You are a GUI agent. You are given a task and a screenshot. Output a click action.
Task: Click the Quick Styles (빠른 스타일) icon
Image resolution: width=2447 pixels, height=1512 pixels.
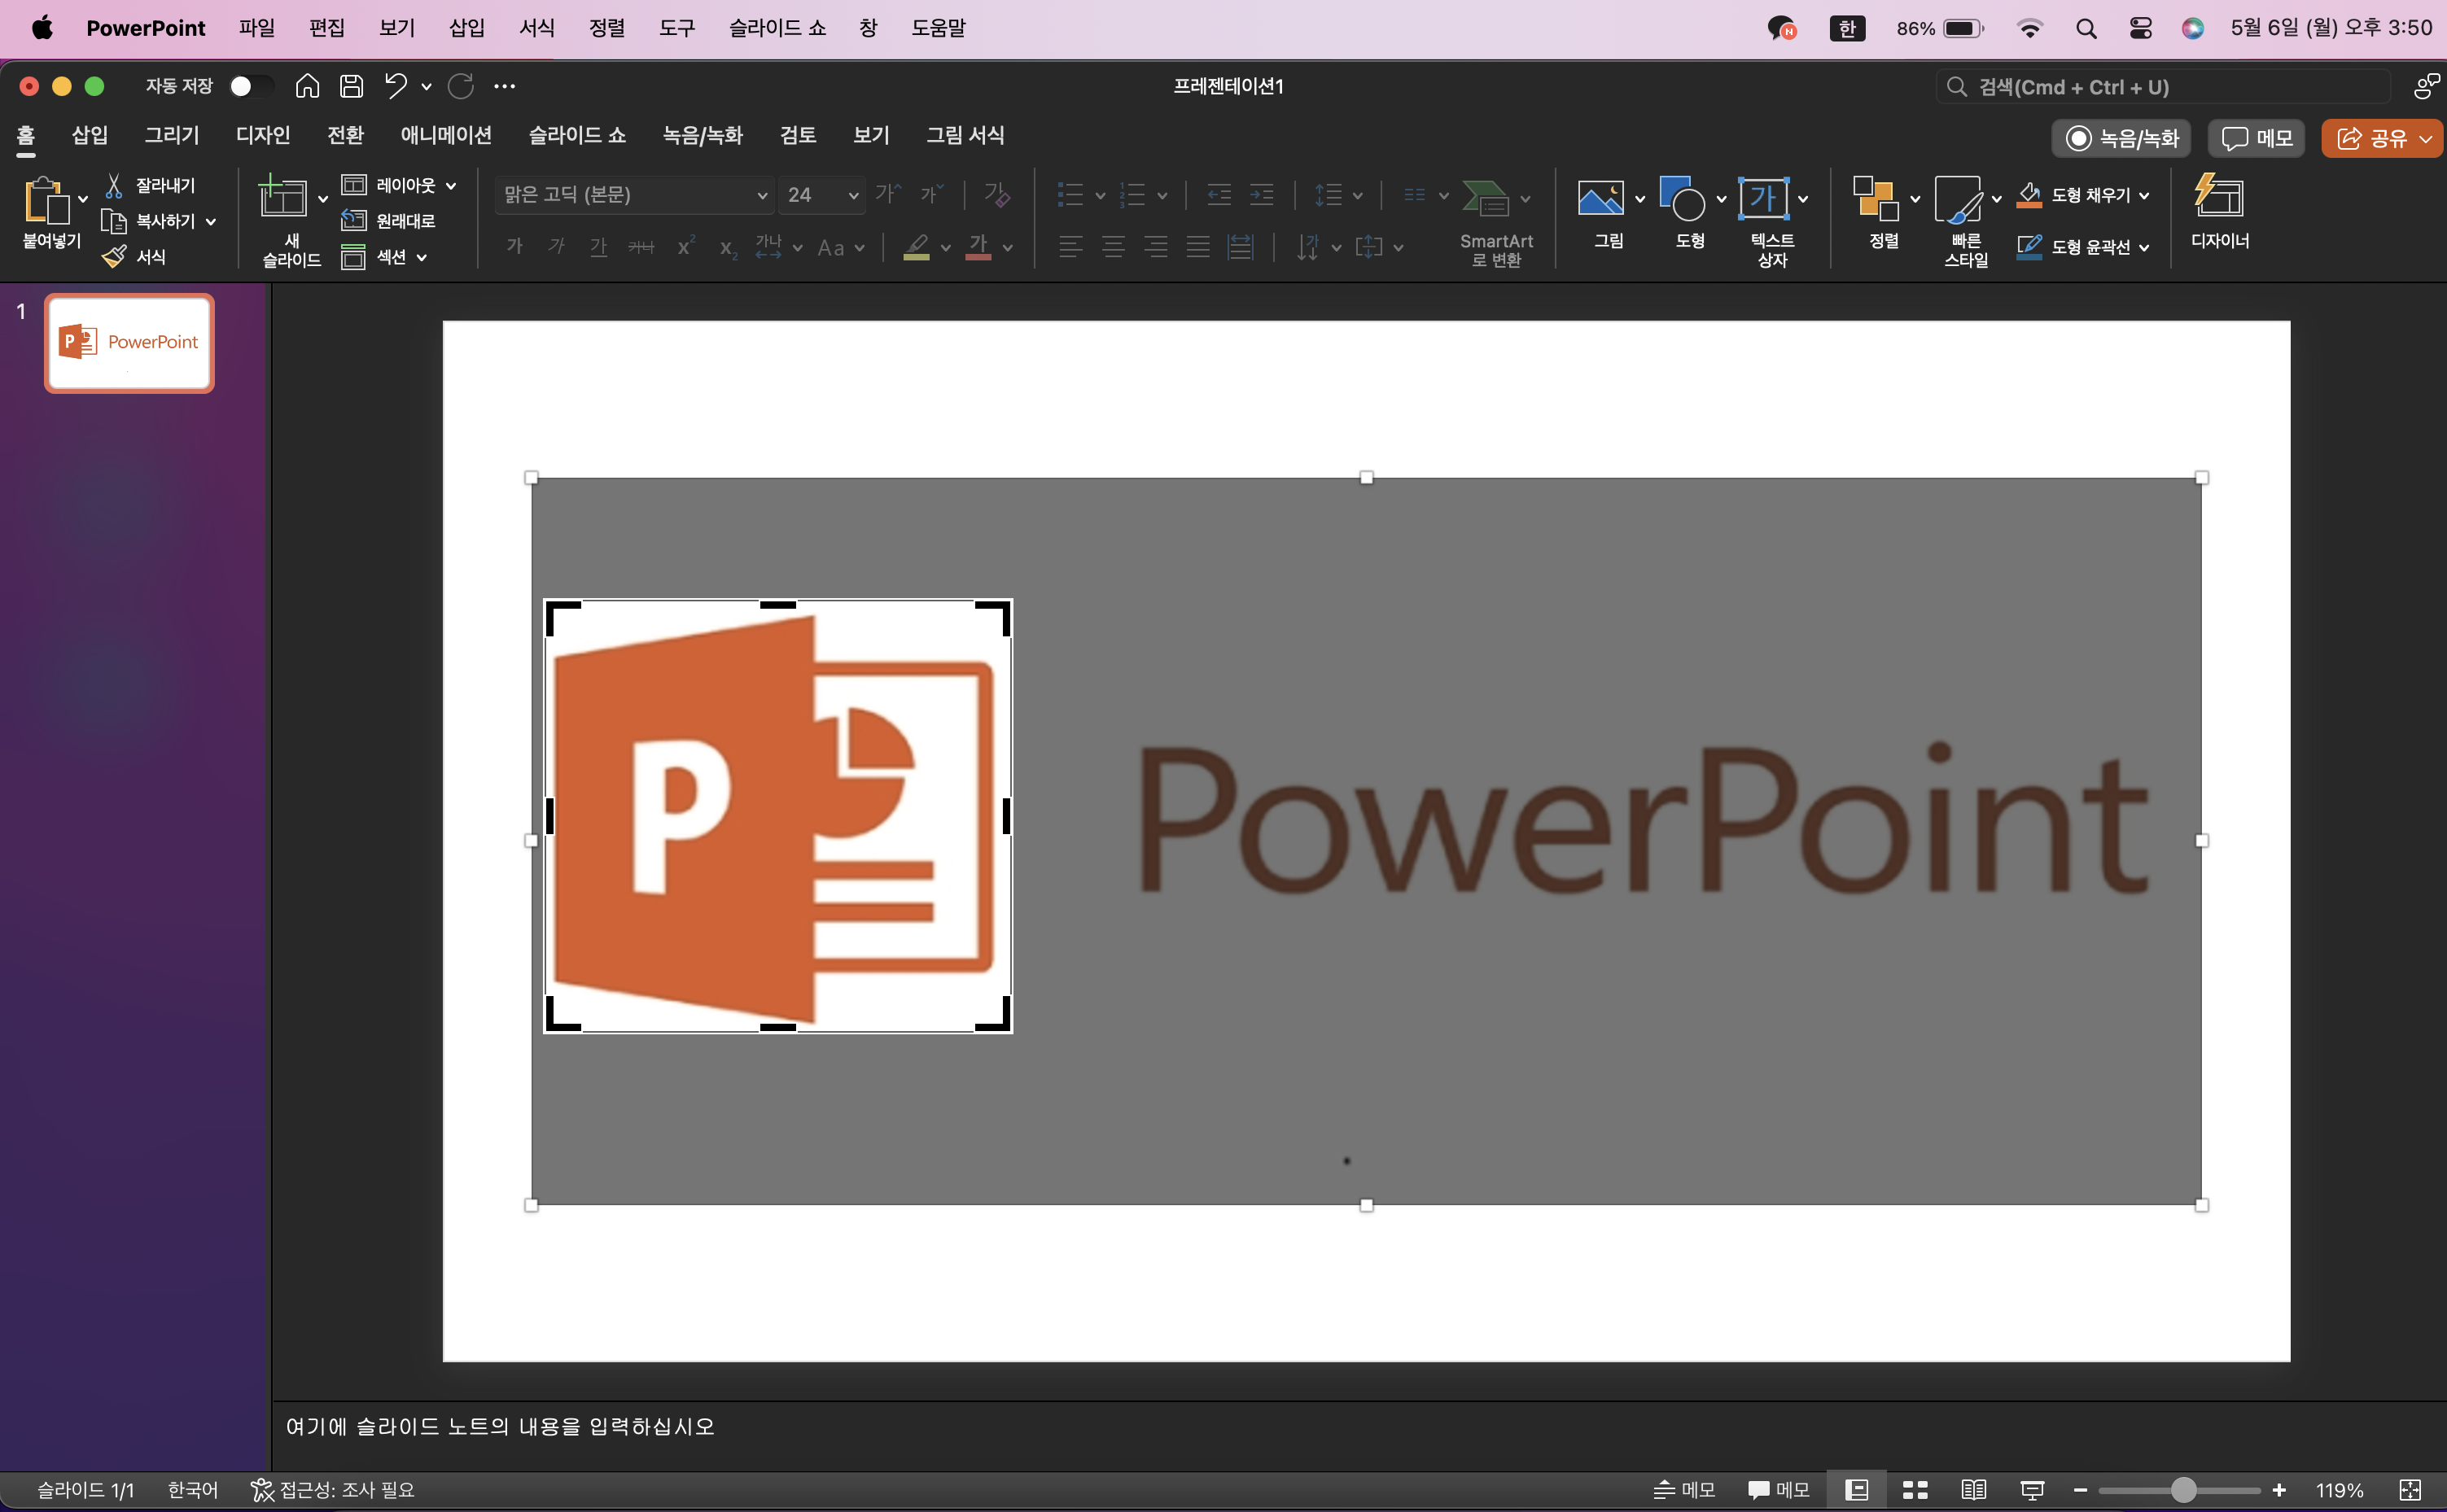click(x=1957, y=198)
